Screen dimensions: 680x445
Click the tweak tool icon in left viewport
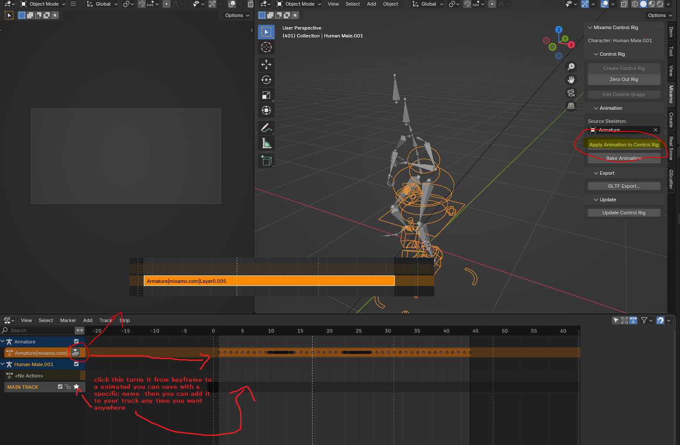(9, 15)
